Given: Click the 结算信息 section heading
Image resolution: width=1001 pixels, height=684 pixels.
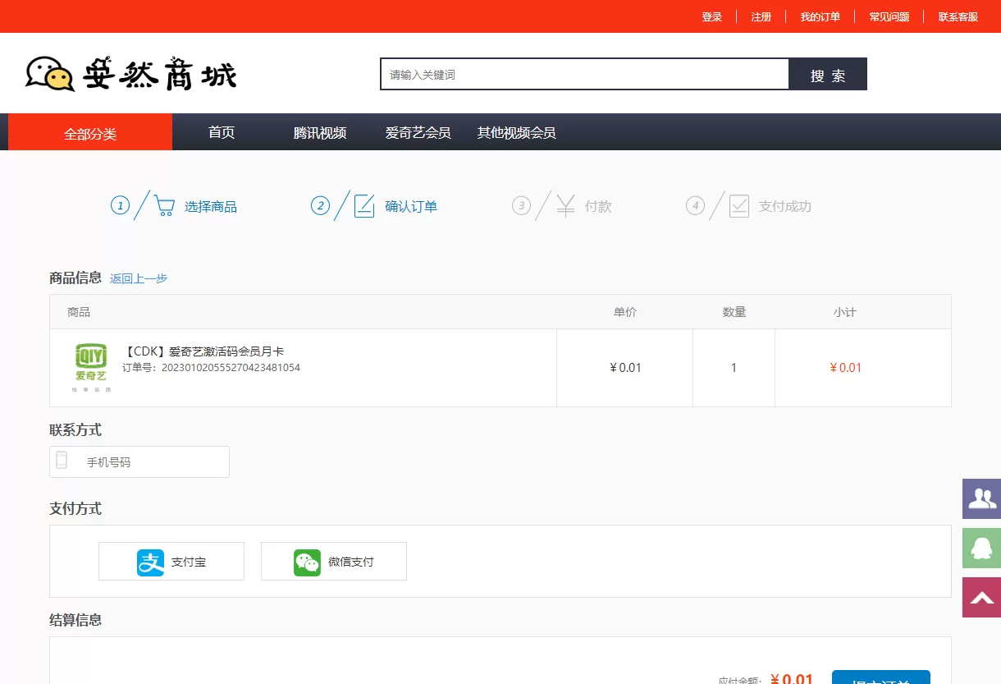Looking at the screenshot, I should pyautogui.click(x=75, y=619).
